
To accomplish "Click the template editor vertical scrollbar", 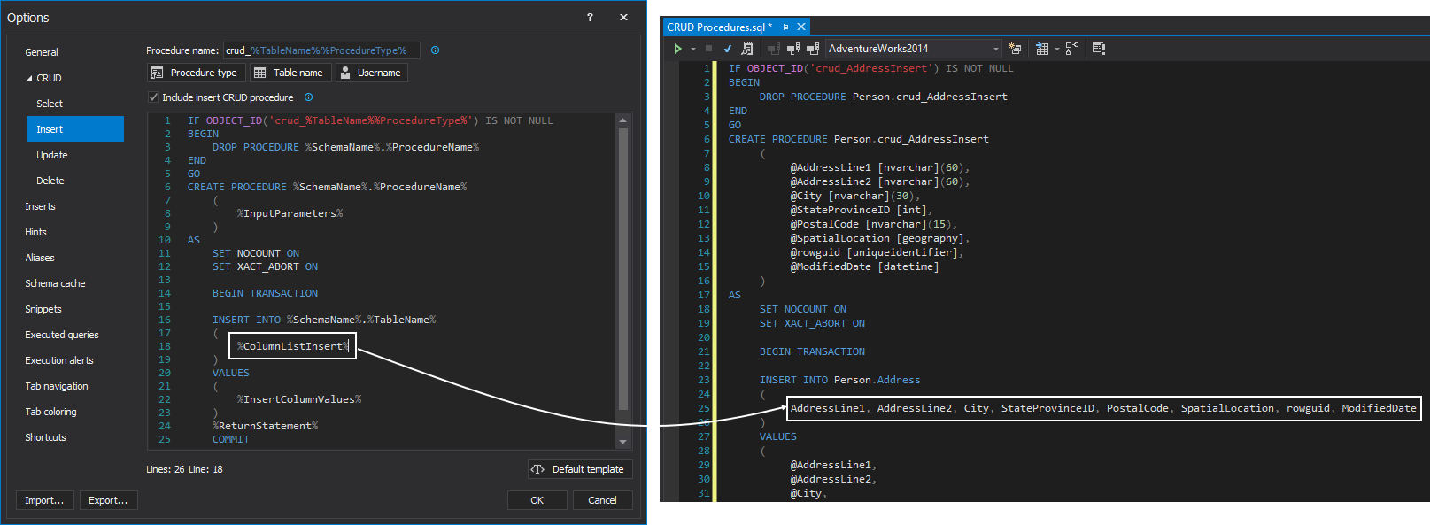I will 622,266.
